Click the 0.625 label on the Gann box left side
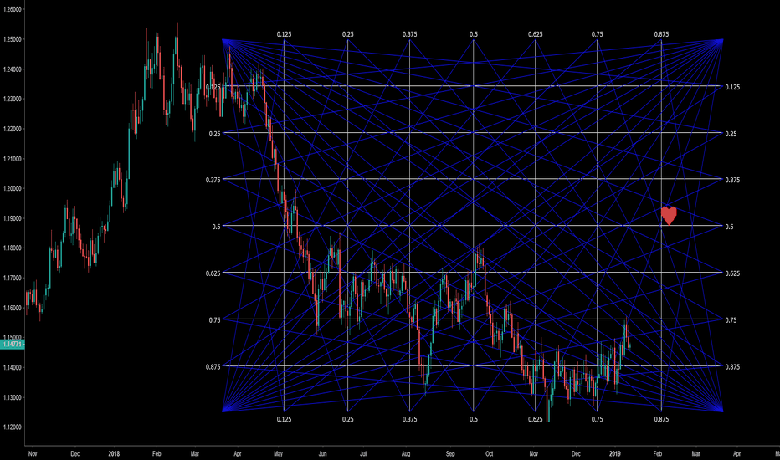780x460 pixels. point(213,273)
